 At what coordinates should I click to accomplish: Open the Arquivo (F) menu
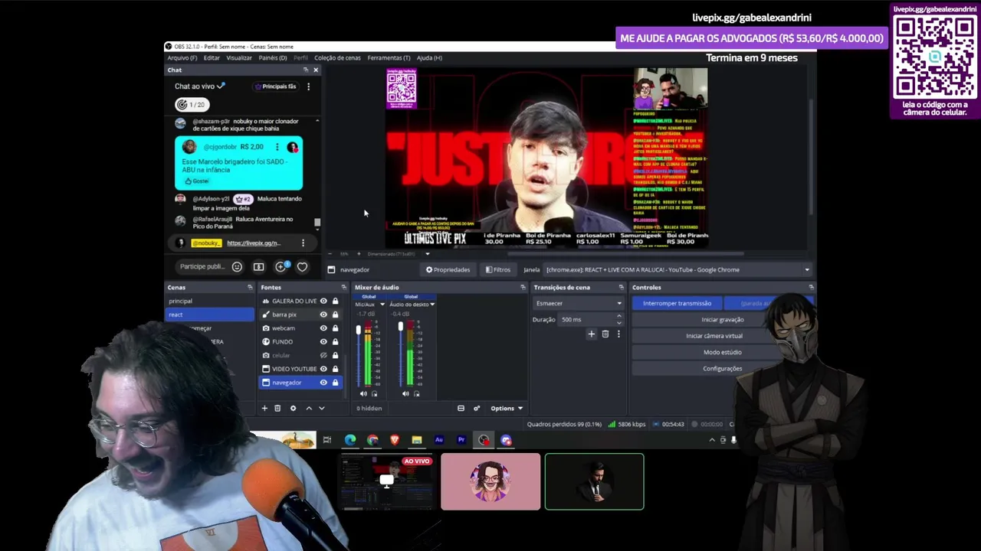[x=182, y=57]
